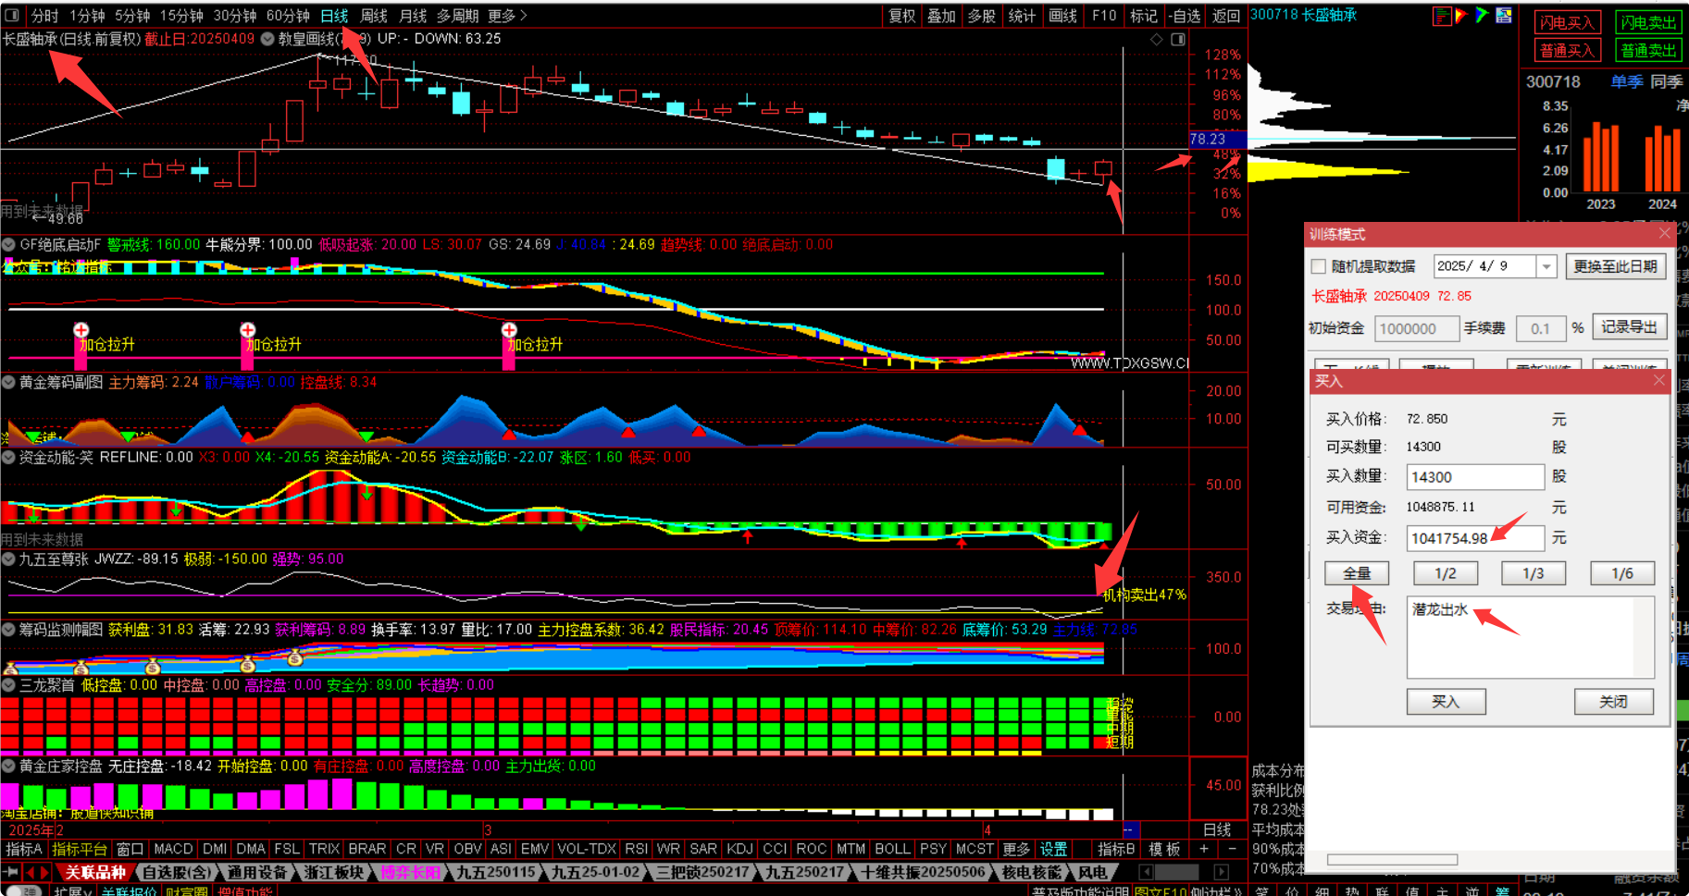The width and height of the screenshot is (1689, 896).
Task: Click the red-yellow arrow icon in the side panel header
Action: point(1460,15)
